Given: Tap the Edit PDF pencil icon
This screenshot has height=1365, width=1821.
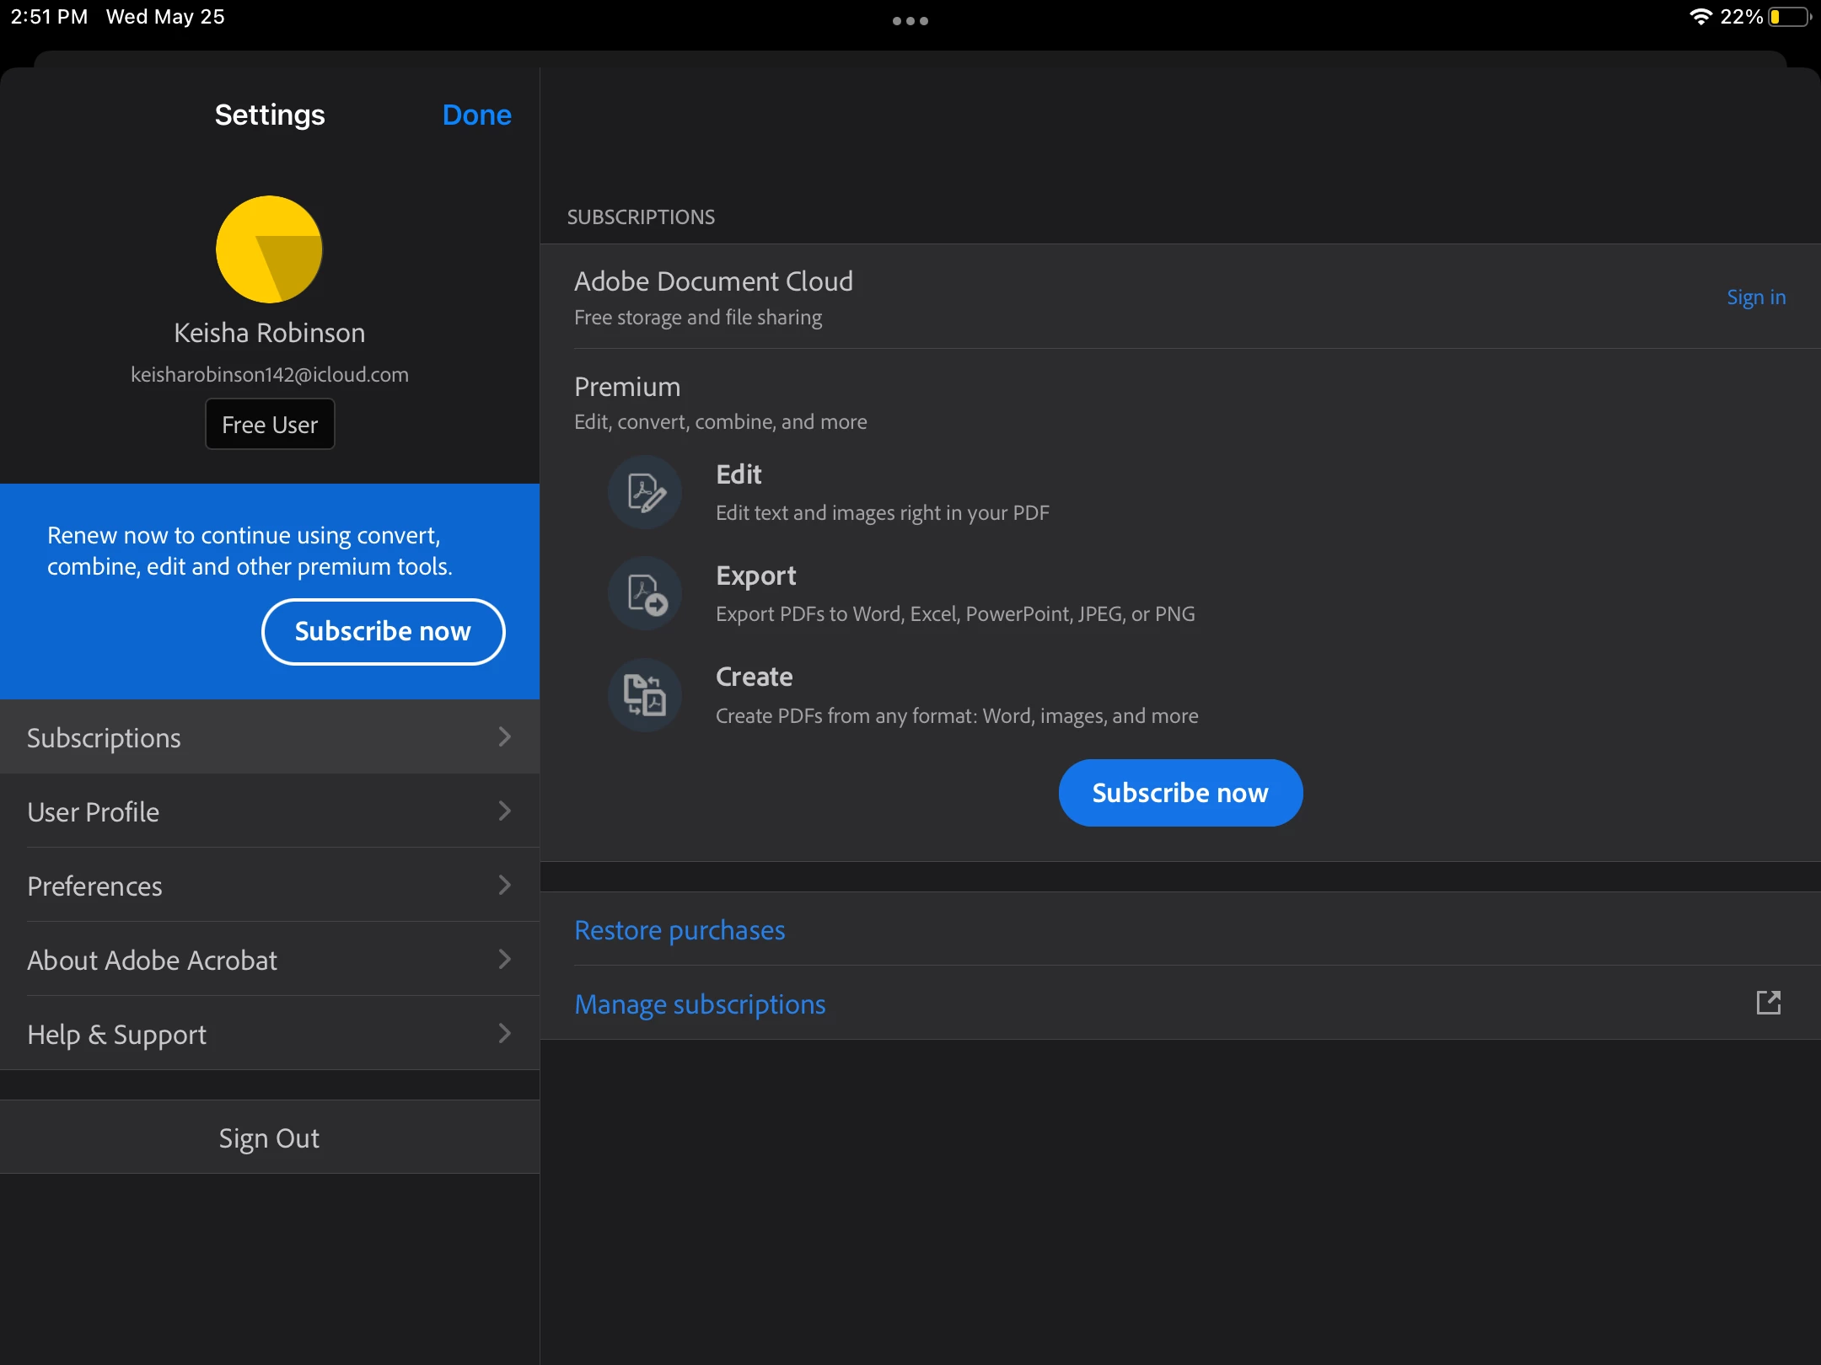Looking at the screenshot, I should coord(645,492).
